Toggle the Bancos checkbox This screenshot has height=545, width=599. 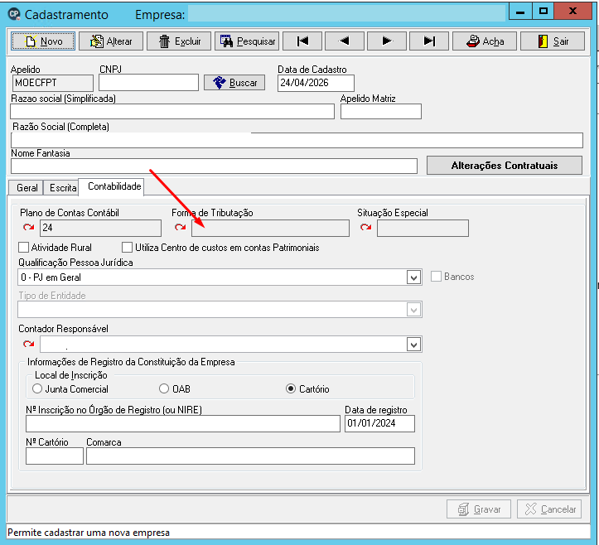click(436, 277)
